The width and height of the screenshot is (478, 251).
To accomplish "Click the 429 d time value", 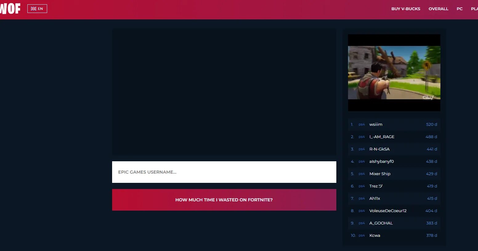I will pos(431,174).
